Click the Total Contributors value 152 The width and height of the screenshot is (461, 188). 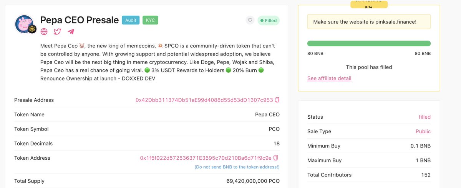(x=426, y=175)
